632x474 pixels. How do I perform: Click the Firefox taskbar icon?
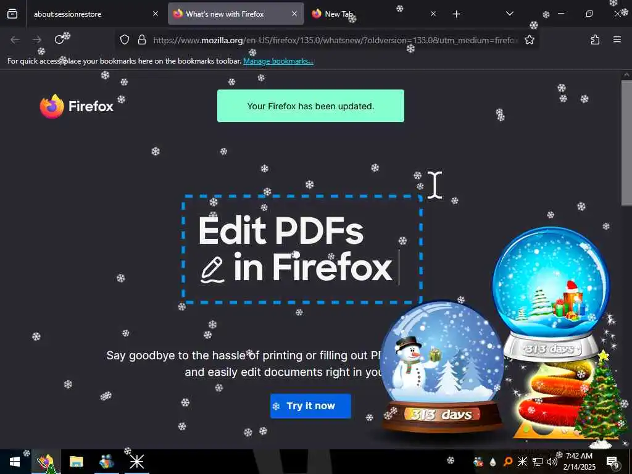click(46, 462)
